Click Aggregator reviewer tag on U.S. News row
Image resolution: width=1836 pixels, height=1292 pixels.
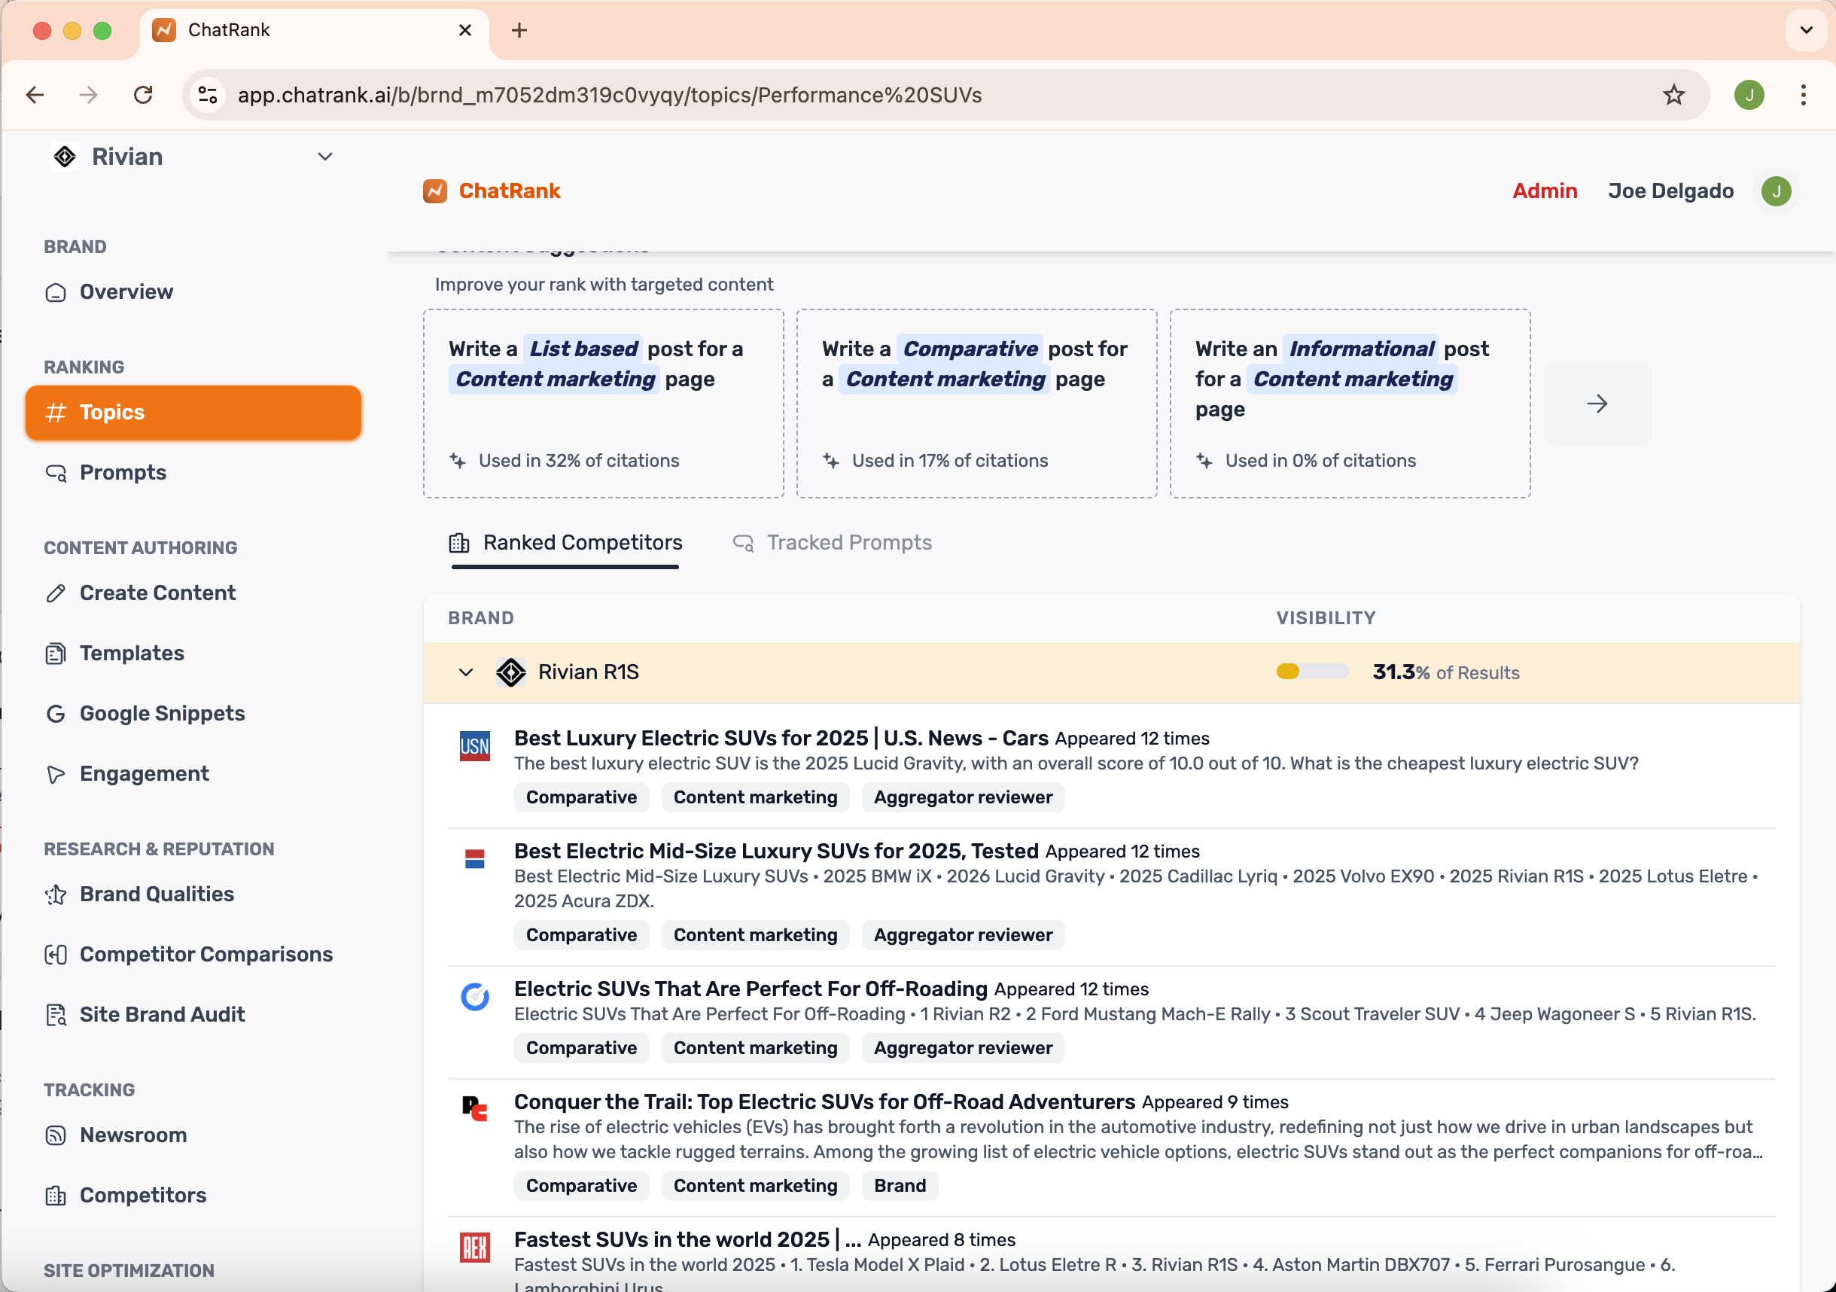(963, 797)
